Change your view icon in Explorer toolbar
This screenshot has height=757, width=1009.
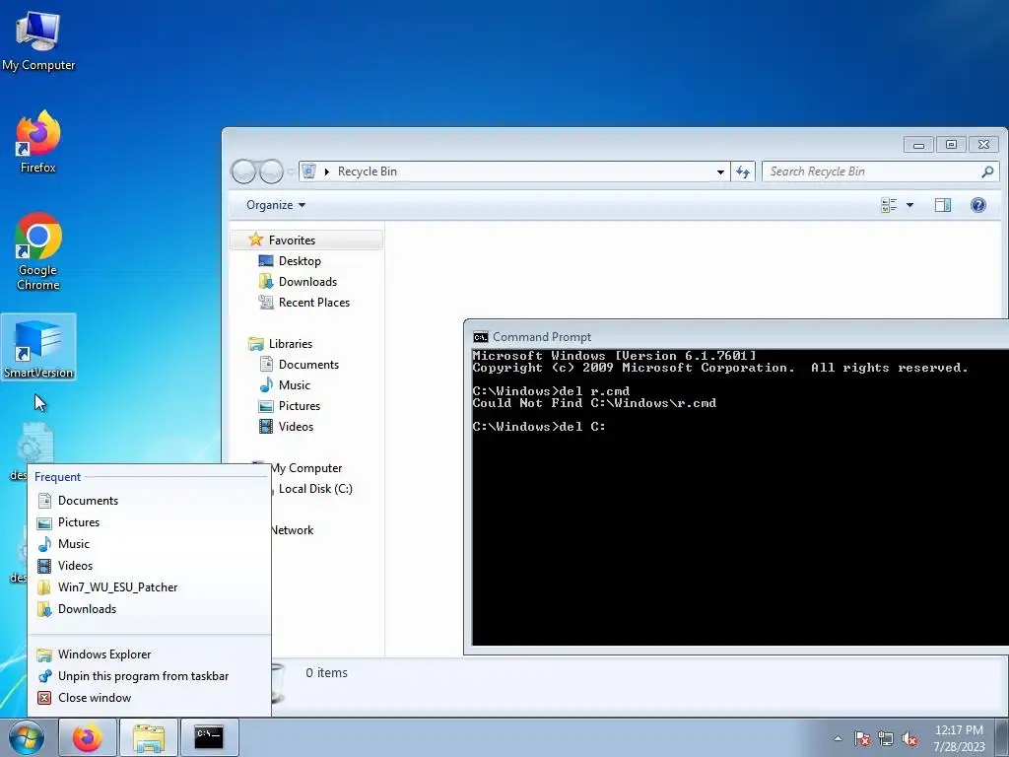(890, 205)
